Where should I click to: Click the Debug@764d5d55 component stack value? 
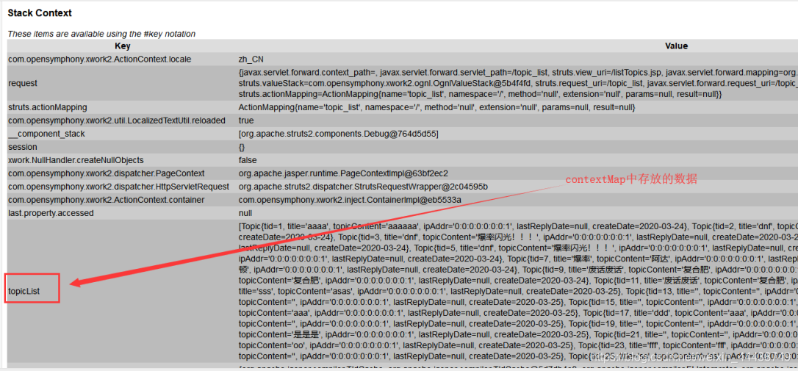coord(339,134)
